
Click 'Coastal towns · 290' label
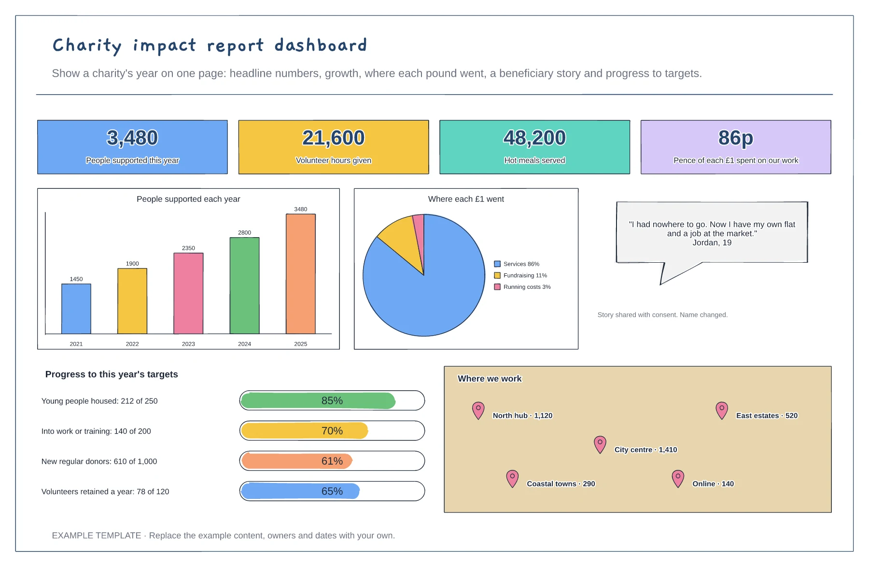click(x=561, y=483)
